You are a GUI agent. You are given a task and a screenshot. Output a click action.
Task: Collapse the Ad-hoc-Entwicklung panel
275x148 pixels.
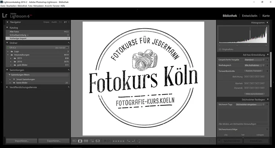[268, 55]
